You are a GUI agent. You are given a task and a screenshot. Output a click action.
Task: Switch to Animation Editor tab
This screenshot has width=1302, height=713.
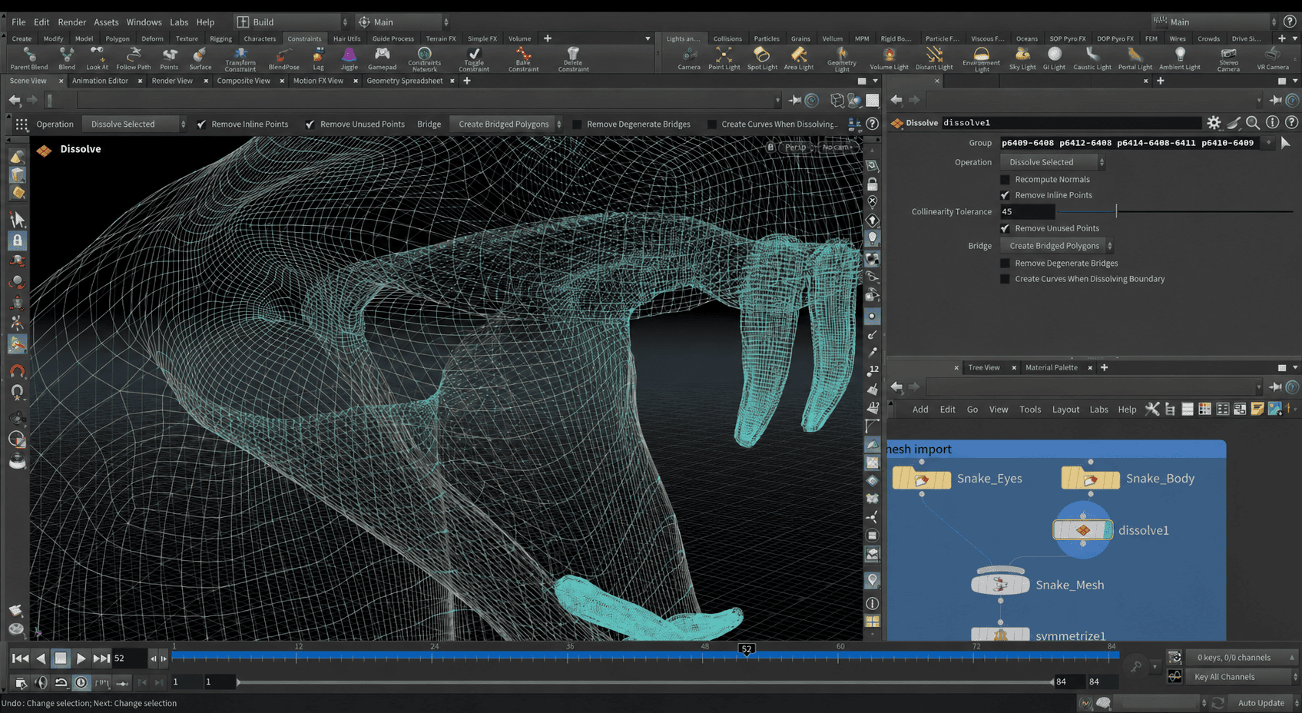(100, 81)
